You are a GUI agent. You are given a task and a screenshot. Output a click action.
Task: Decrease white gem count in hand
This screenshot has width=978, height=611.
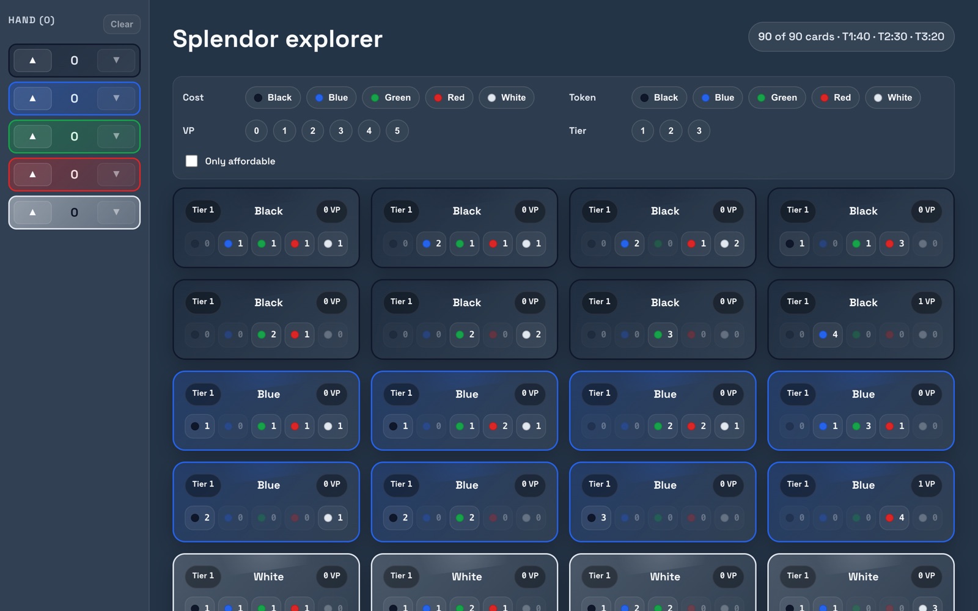point(116,213)
